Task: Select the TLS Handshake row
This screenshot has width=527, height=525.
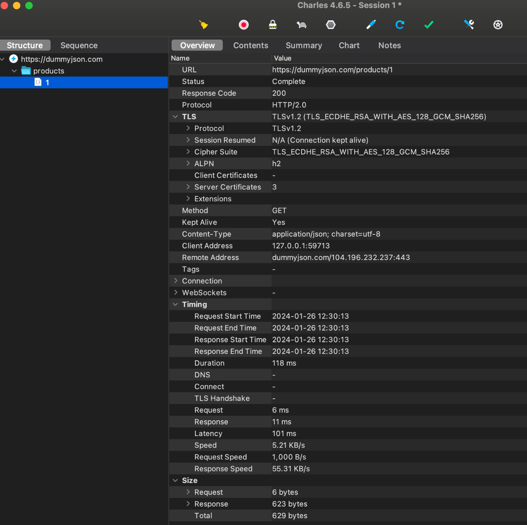Action: [348, 398]
